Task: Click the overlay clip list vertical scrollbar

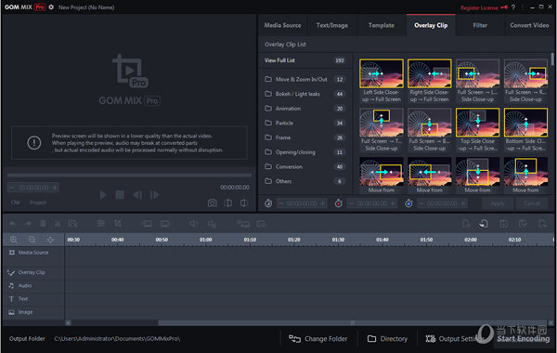Action: click(552, 59)
